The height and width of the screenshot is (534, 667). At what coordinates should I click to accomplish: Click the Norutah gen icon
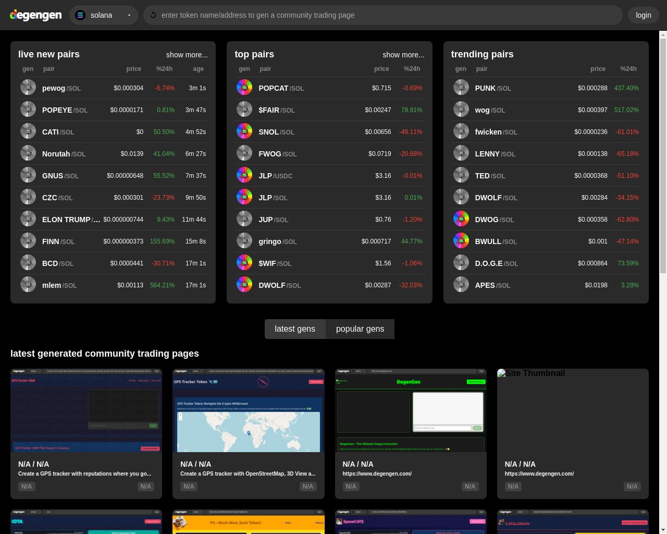coord(28,153)
